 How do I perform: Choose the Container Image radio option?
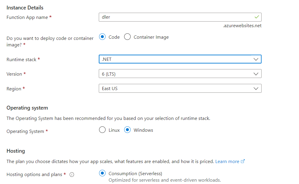[x=127, y=37]
